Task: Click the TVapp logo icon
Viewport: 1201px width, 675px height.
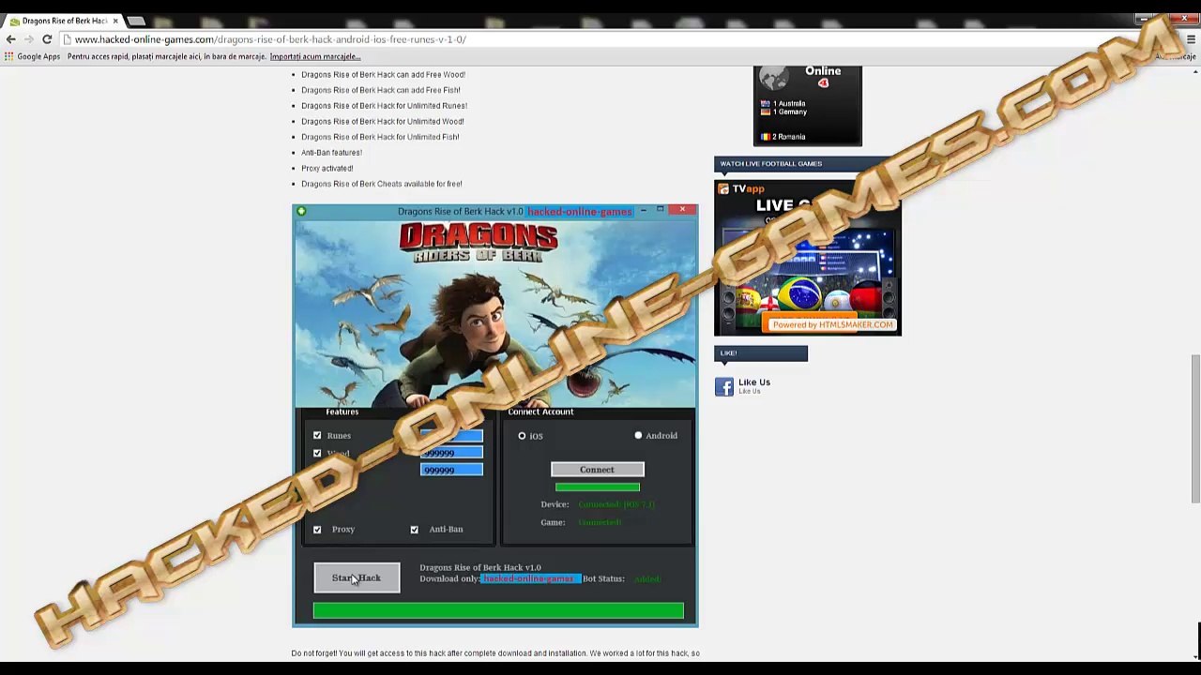Action: 723,188
